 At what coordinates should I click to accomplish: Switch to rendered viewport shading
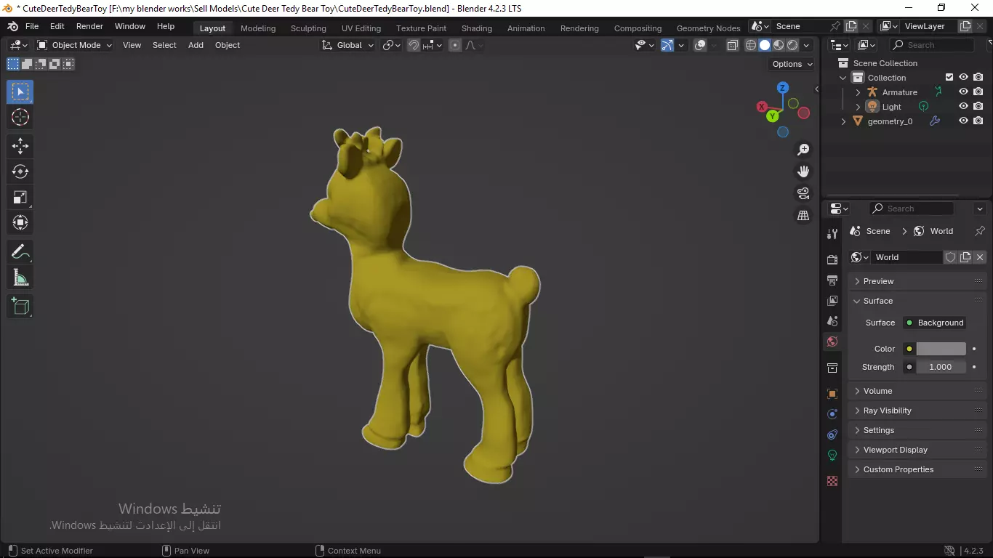pyautogui.click(x=792, y=45)
